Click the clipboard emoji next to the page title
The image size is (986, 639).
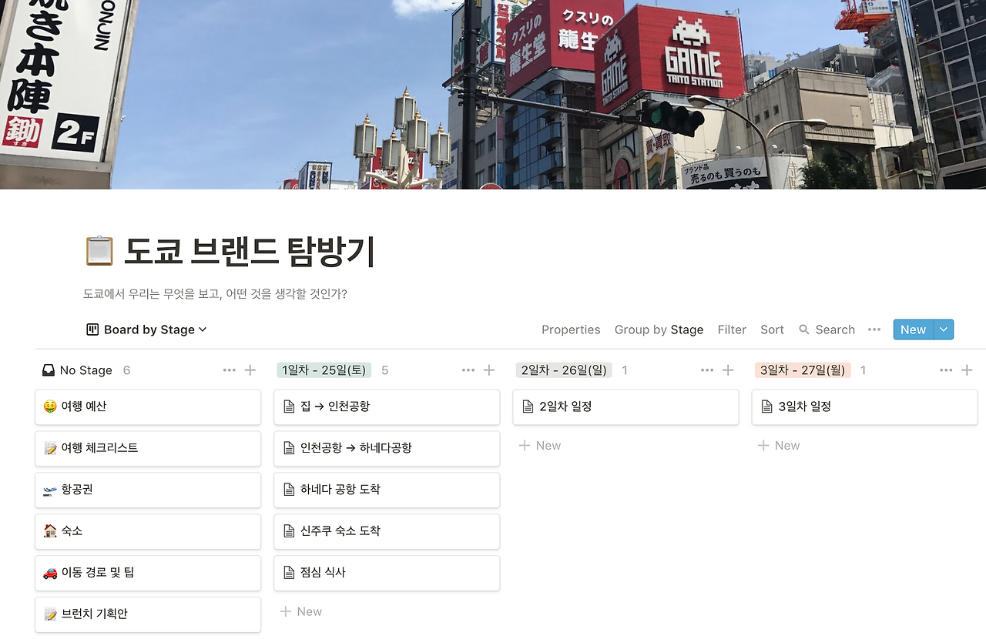click(x=99, y=250)
